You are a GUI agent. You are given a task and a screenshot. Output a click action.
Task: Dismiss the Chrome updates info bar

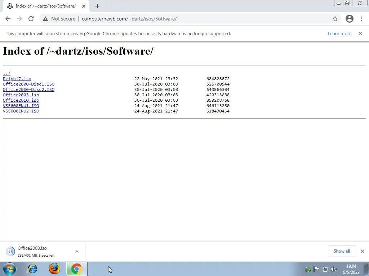pos(360,33)
